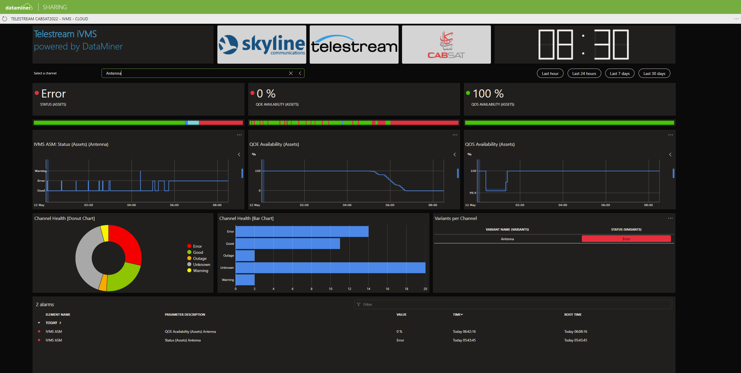Open options menu of QOS Availability chart

670,135
